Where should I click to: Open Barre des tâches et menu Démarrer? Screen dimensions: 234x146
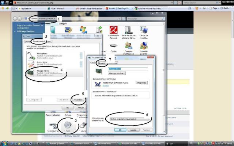128,31
